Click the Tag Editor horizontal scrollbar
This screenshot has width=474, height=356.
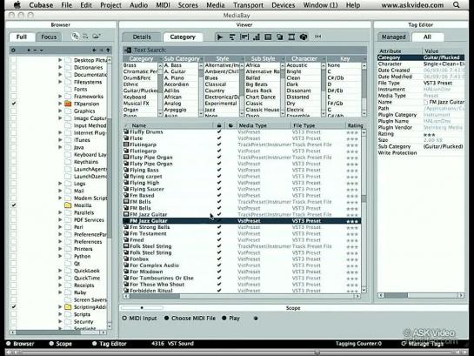[x=421, y=295]
